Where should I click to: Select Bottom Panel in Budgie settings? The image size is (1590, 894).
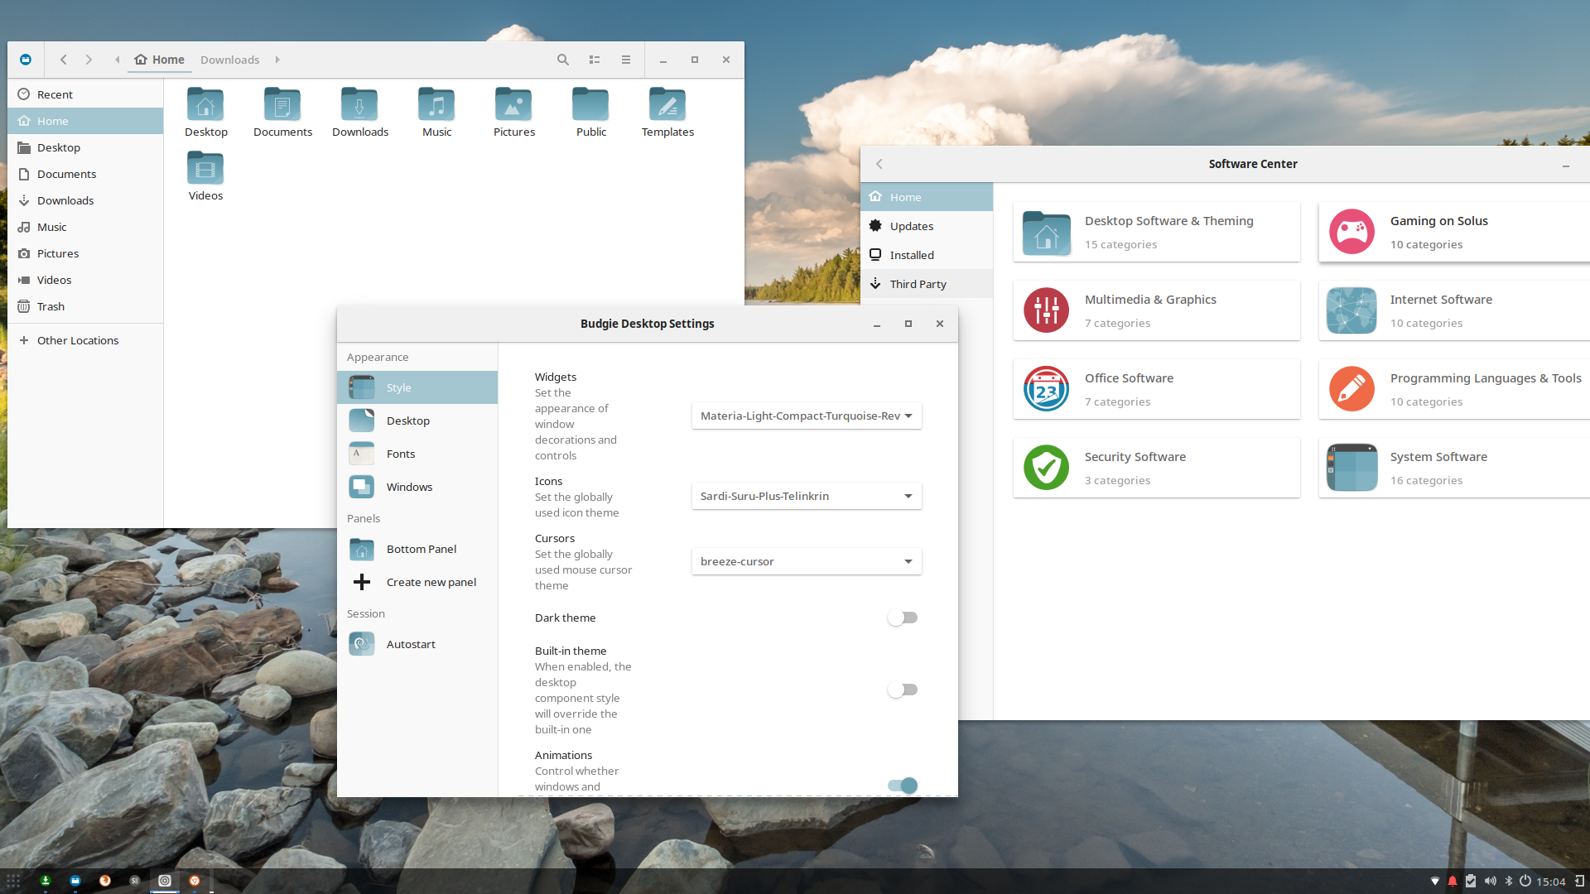click(417, 549)
